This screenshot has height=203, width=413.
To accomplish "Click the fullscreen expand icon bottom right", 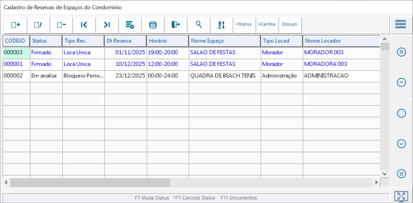I will (401, 196).
